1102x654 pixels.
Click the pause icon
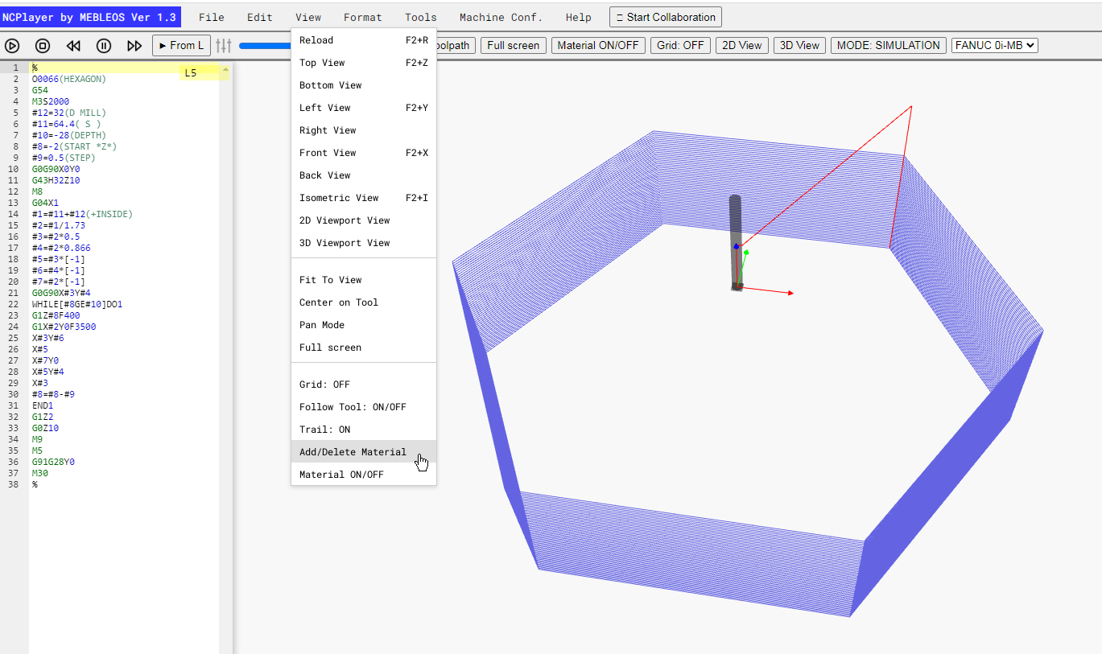pyautogui.click(x=104, y=46)
